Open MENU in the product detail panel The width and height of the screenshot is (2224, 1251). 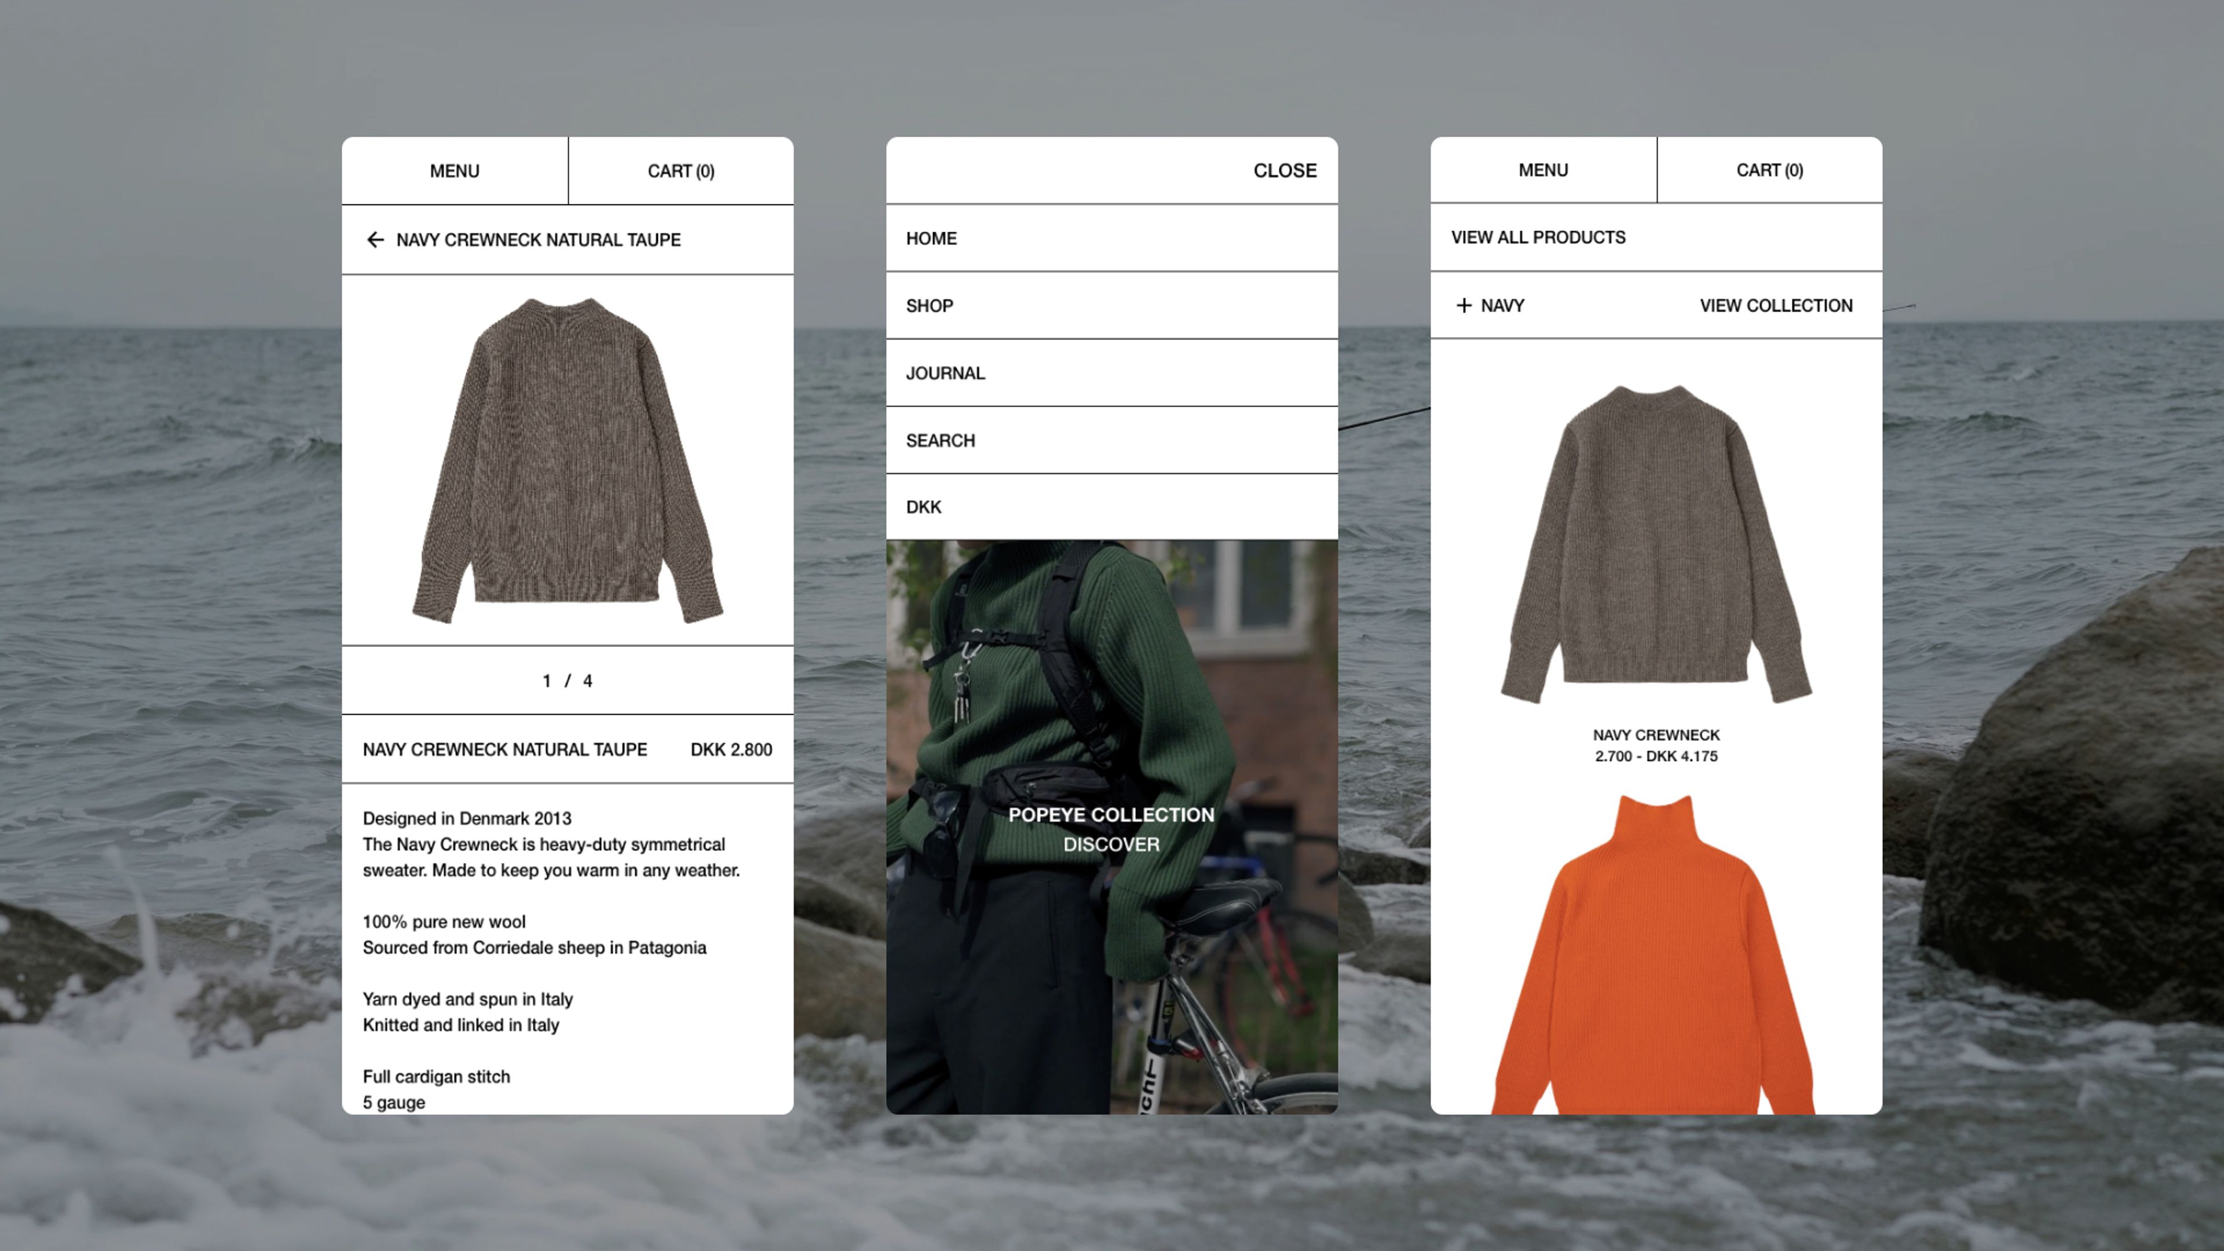454,171
